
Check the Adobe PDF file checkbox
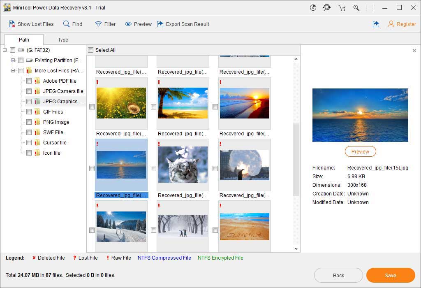click(x=29, y=81)
